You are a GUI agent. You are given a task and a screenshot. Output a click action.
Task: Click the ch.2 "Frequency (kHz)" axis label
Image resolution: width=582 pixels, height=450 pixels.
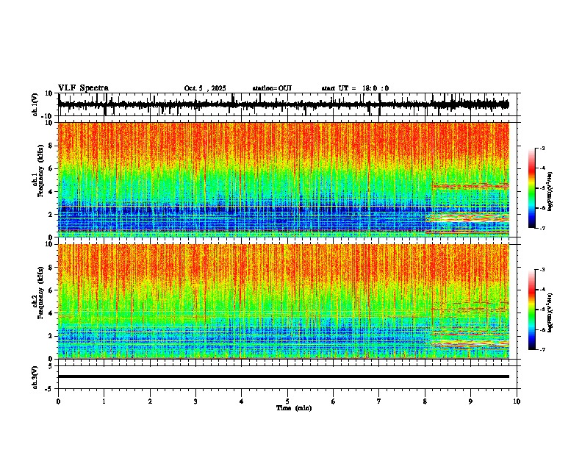click(x=40, y=293)
